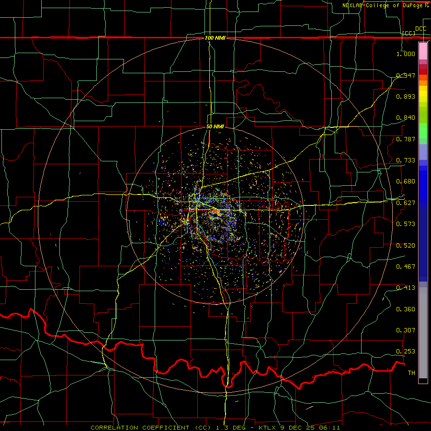The image size is (431, 431).
Task: Click the 0.413 legend value
Action: [406, 288]
